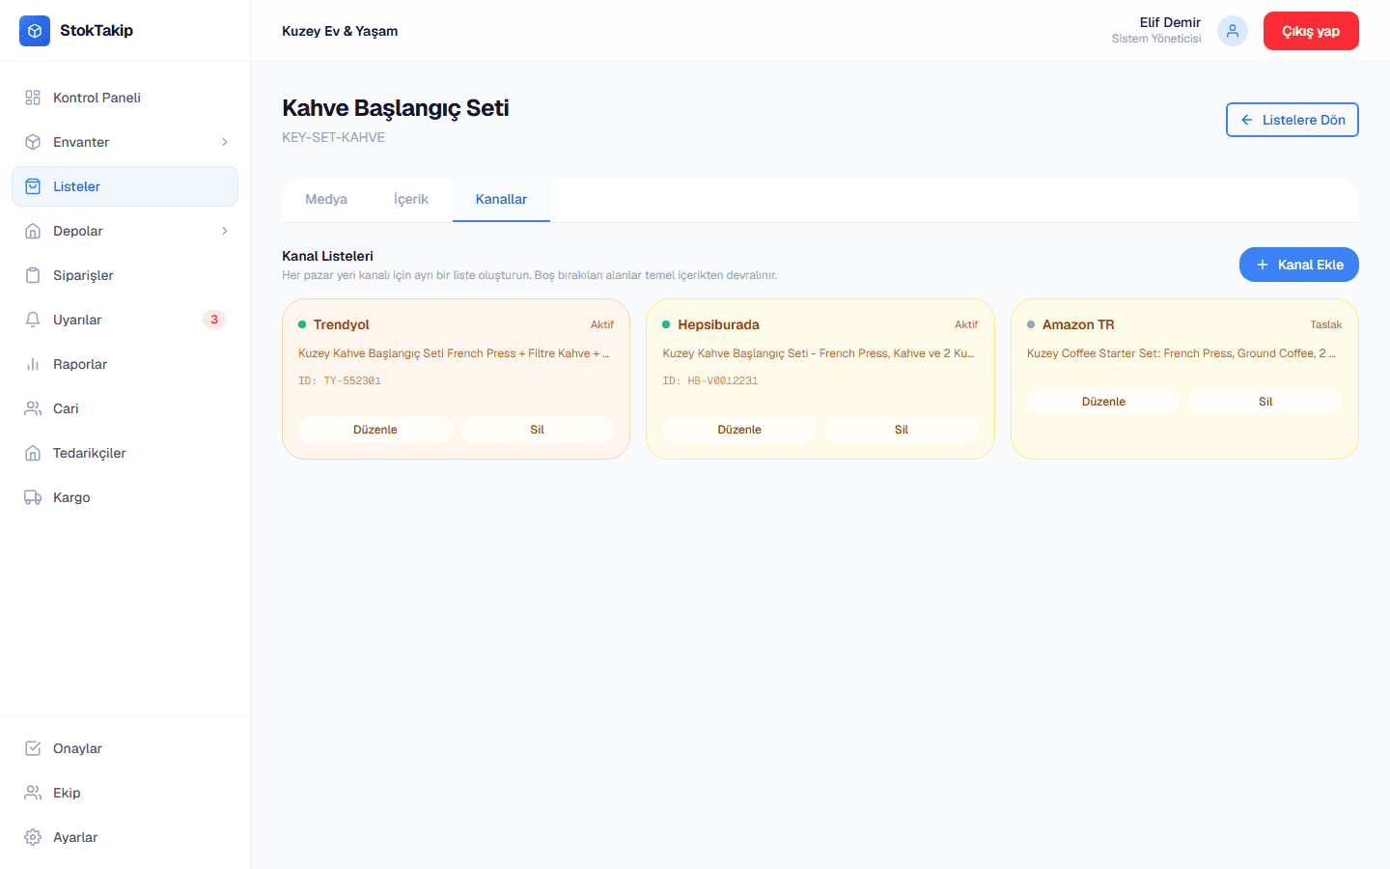Open Tedarikçiler building icon
The width and height of the screenshot is (1390, 869).
click(x=33, y=453)
